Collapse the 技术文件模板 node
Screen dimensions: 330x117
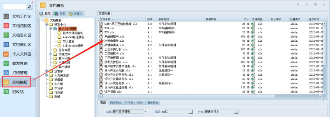(51, 29)
